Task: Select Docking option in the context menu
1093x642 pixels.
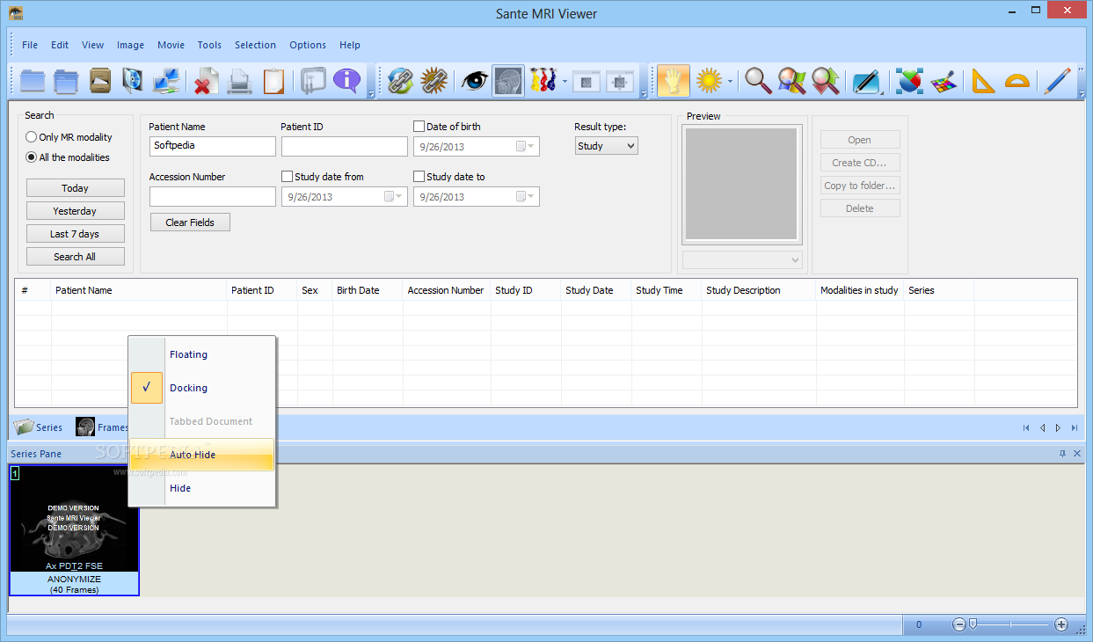Action: (x=202, y=388)
